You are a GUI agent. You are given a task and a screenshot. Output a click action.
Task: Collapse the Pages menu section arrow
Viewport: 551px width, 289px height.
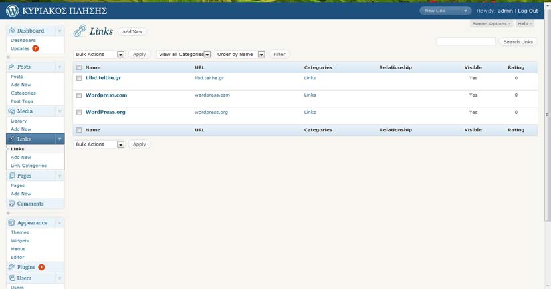click(x=60, y=176)
